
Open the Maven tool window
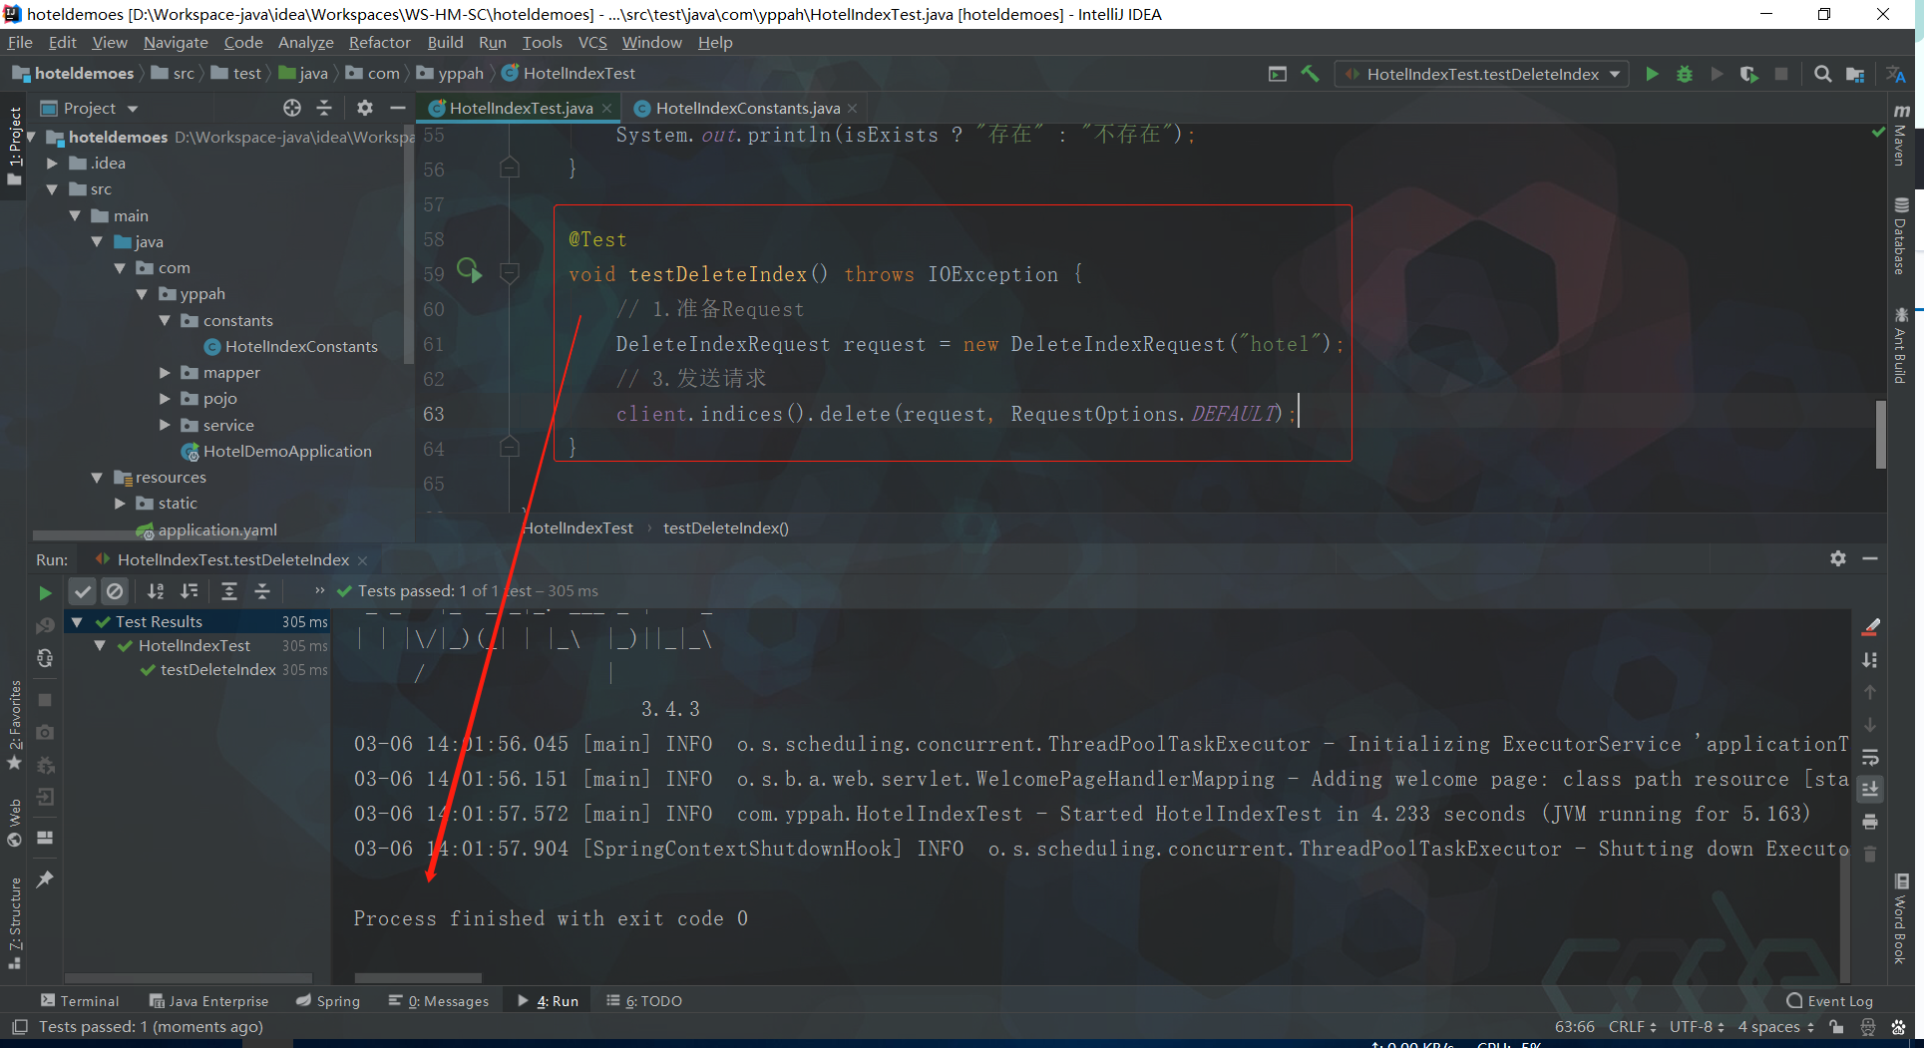pyautogui.click(x=1901, y=135)
